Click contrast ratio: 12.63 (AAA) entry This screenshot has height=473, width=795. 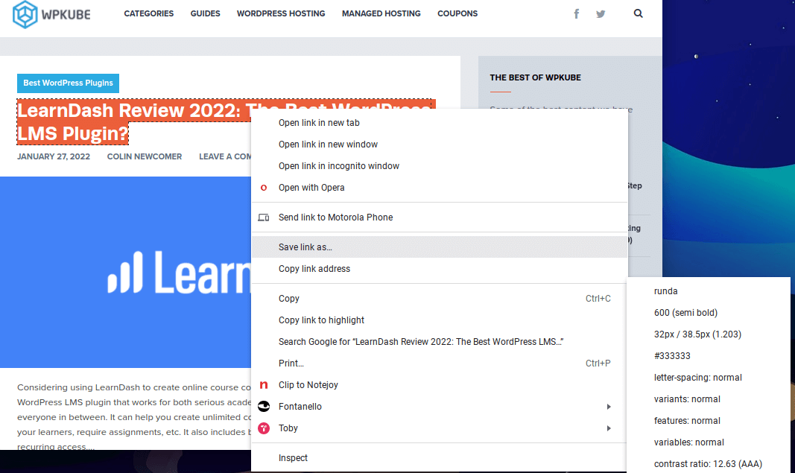(709, 464)
